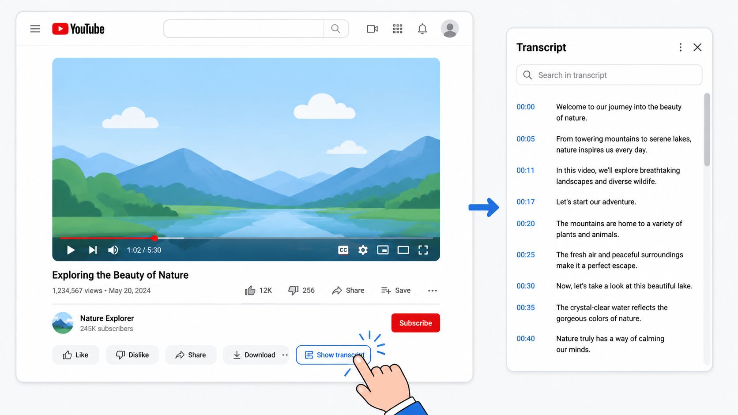Jump to timestamp 00:25
738x415 pixels.
(x=526, y=255)
